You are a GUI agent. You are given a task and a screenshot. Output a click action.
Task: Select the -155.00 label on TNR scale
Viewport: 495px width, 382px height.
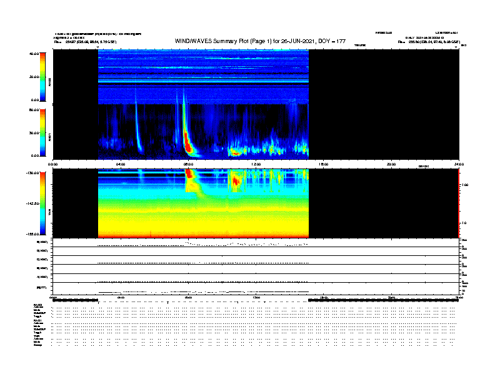[33, 234]
